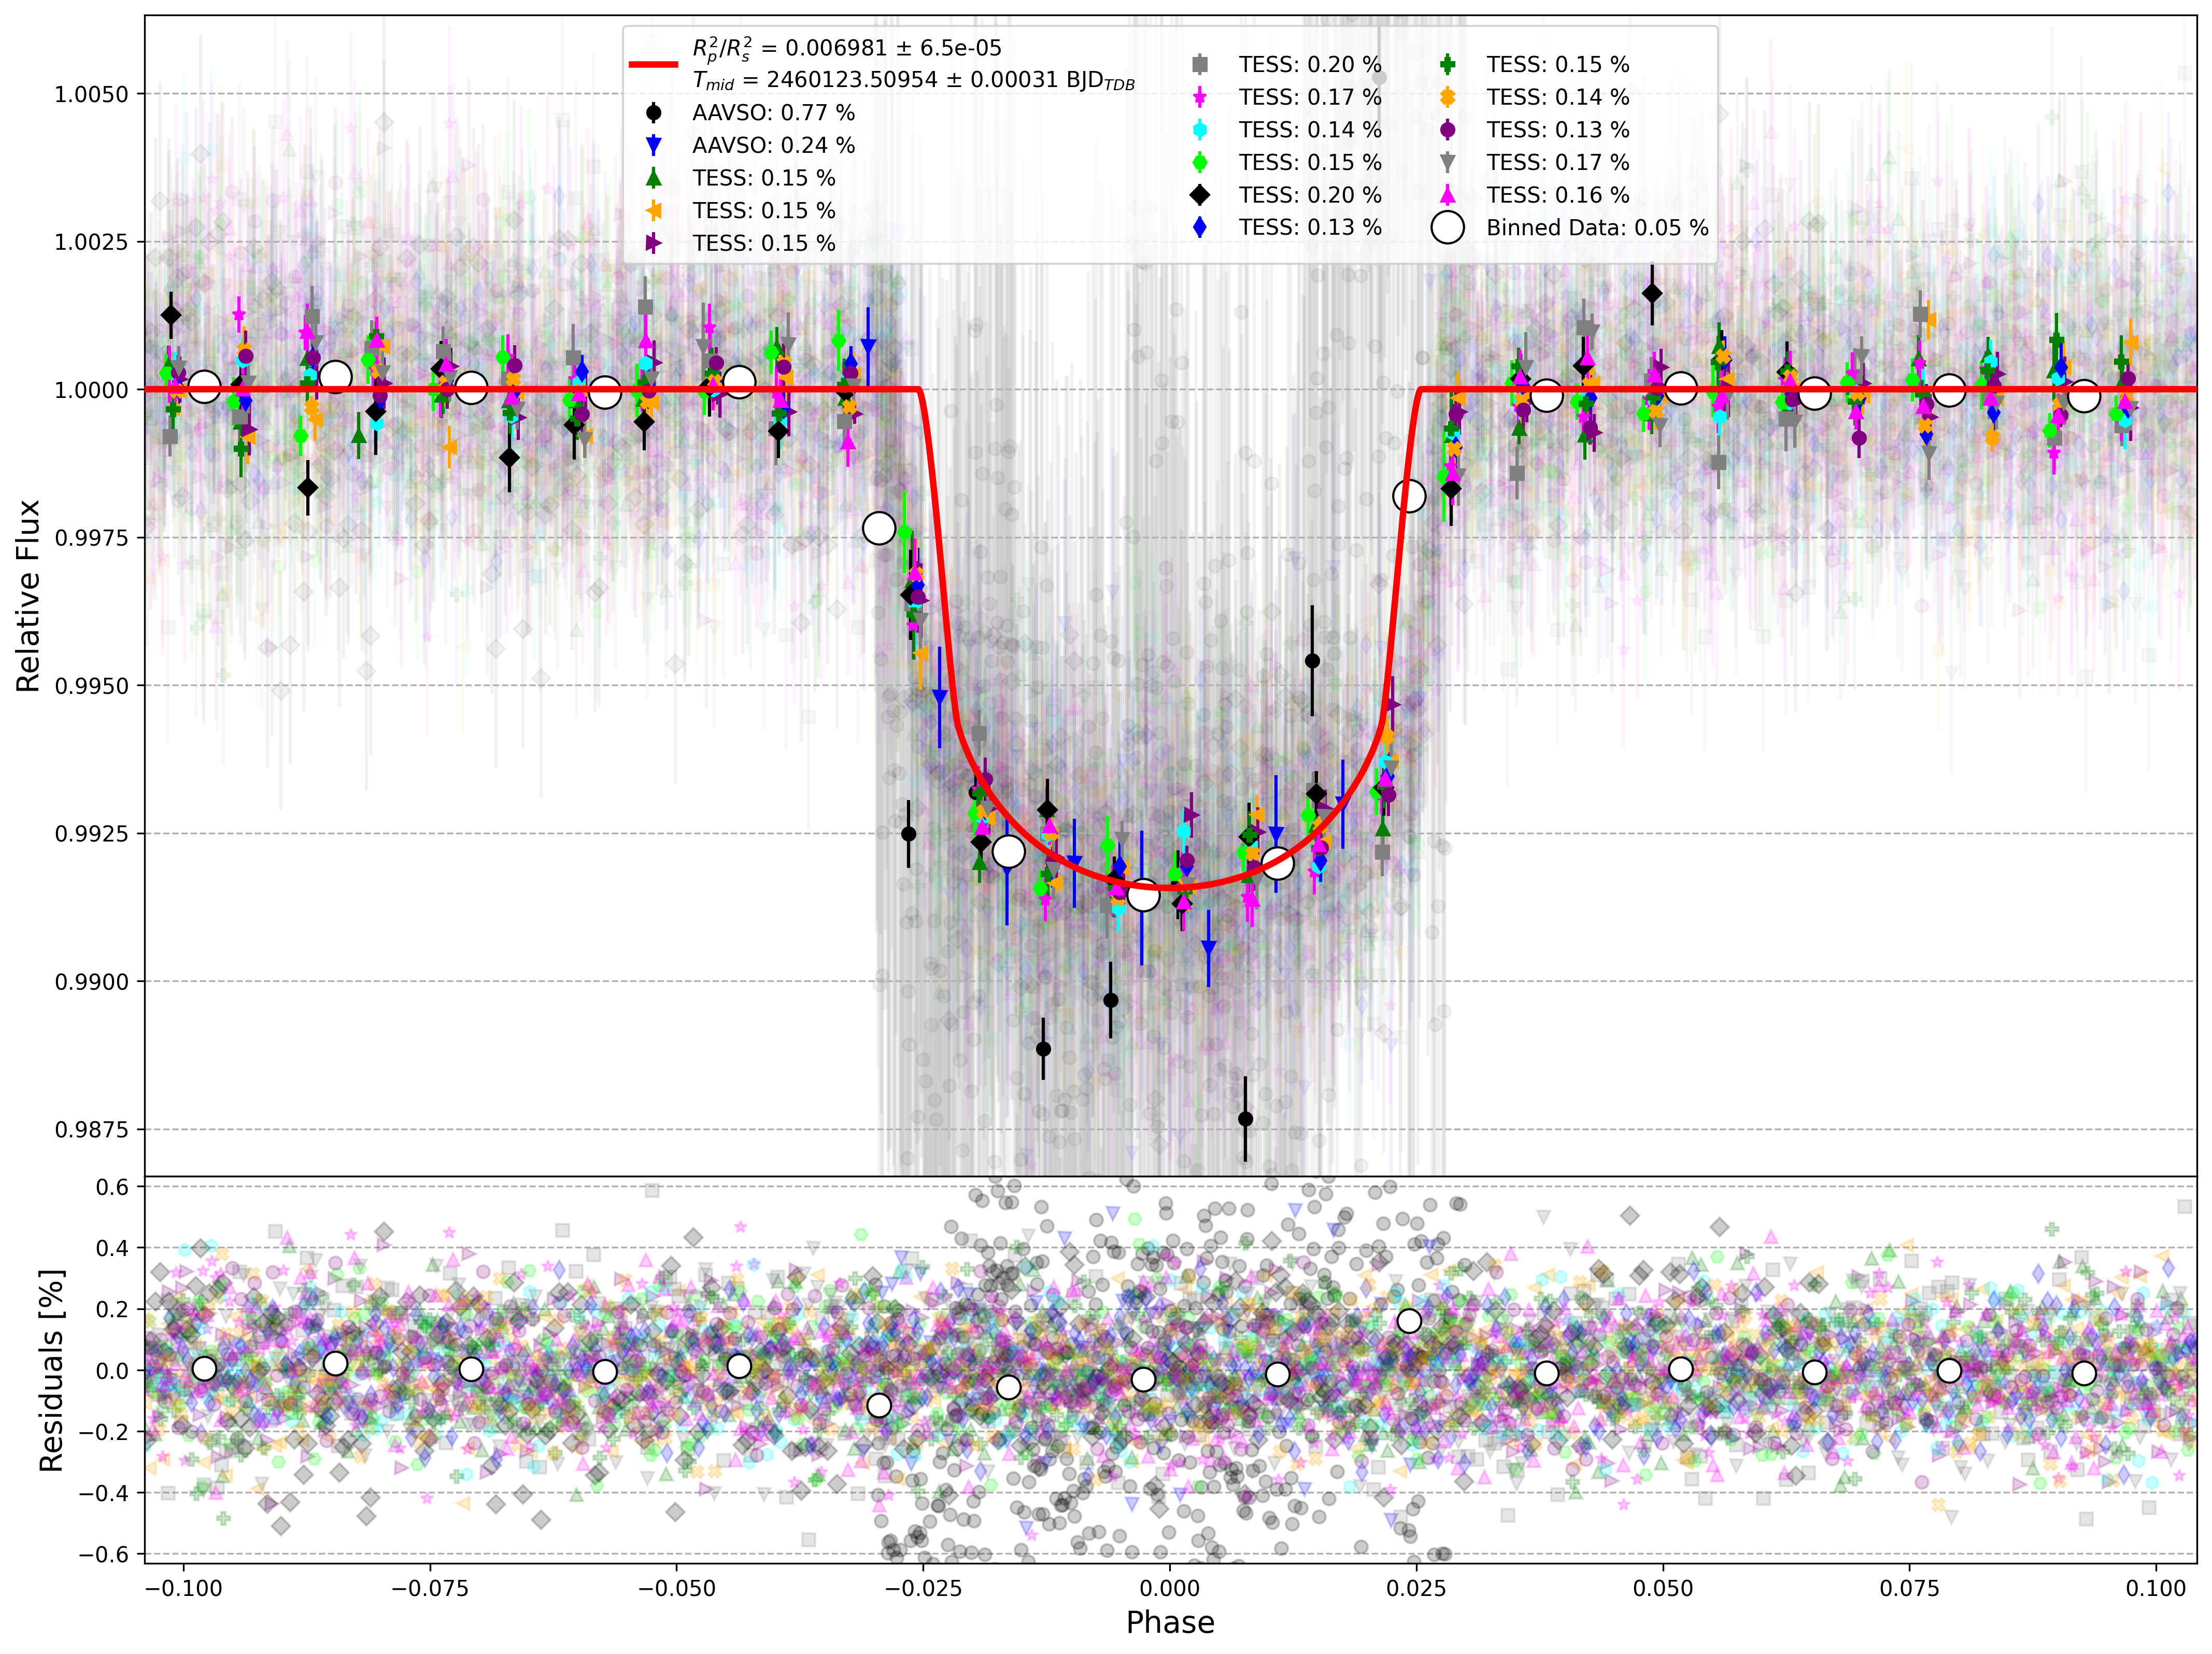Click the Phase axis tick label −0.100
This screenshot has width=2212, height=1654.
point(184,1588)
